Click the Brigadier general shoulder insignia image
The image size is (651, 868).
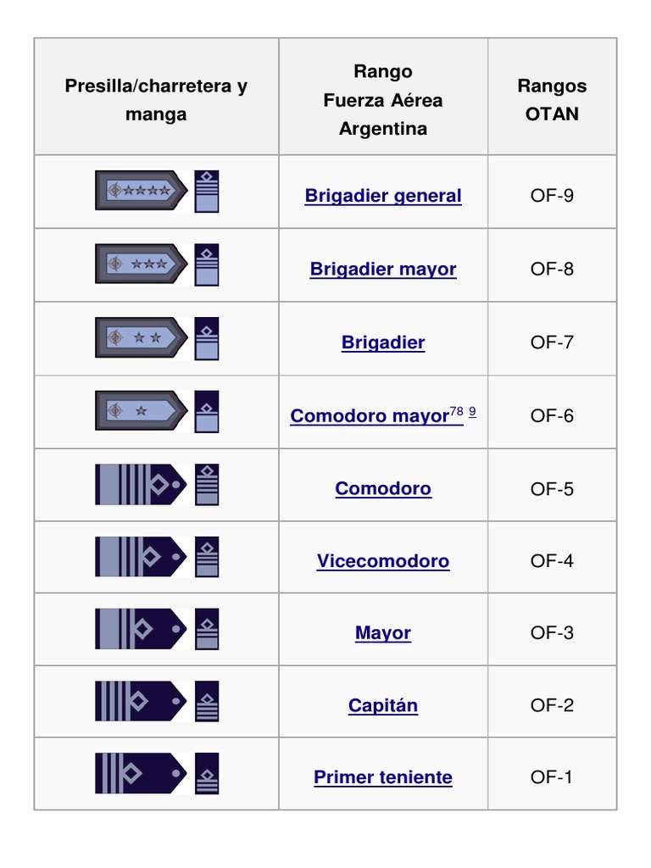pos(142,191)
